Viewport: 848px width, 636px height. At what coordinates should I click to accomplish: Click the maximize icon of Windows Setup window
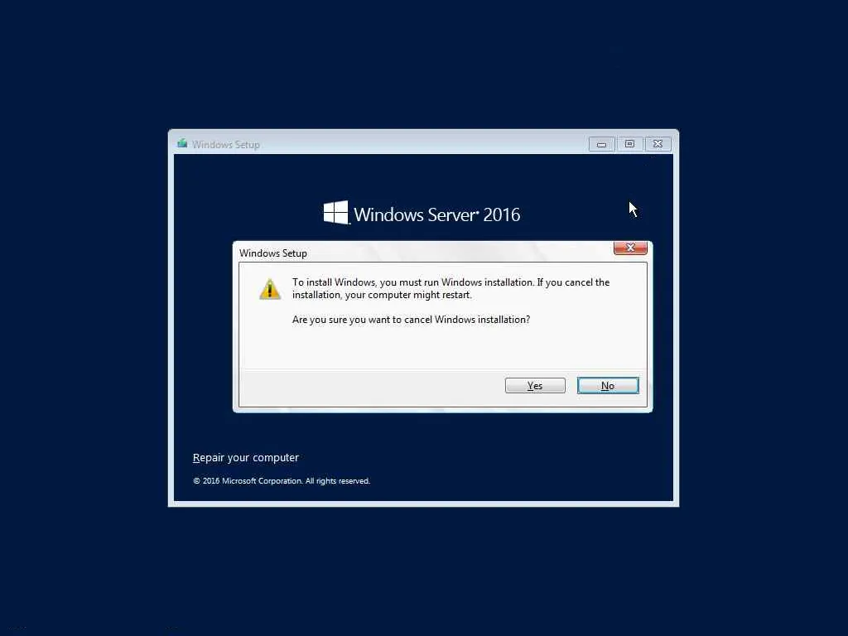(x=629, y=144)
